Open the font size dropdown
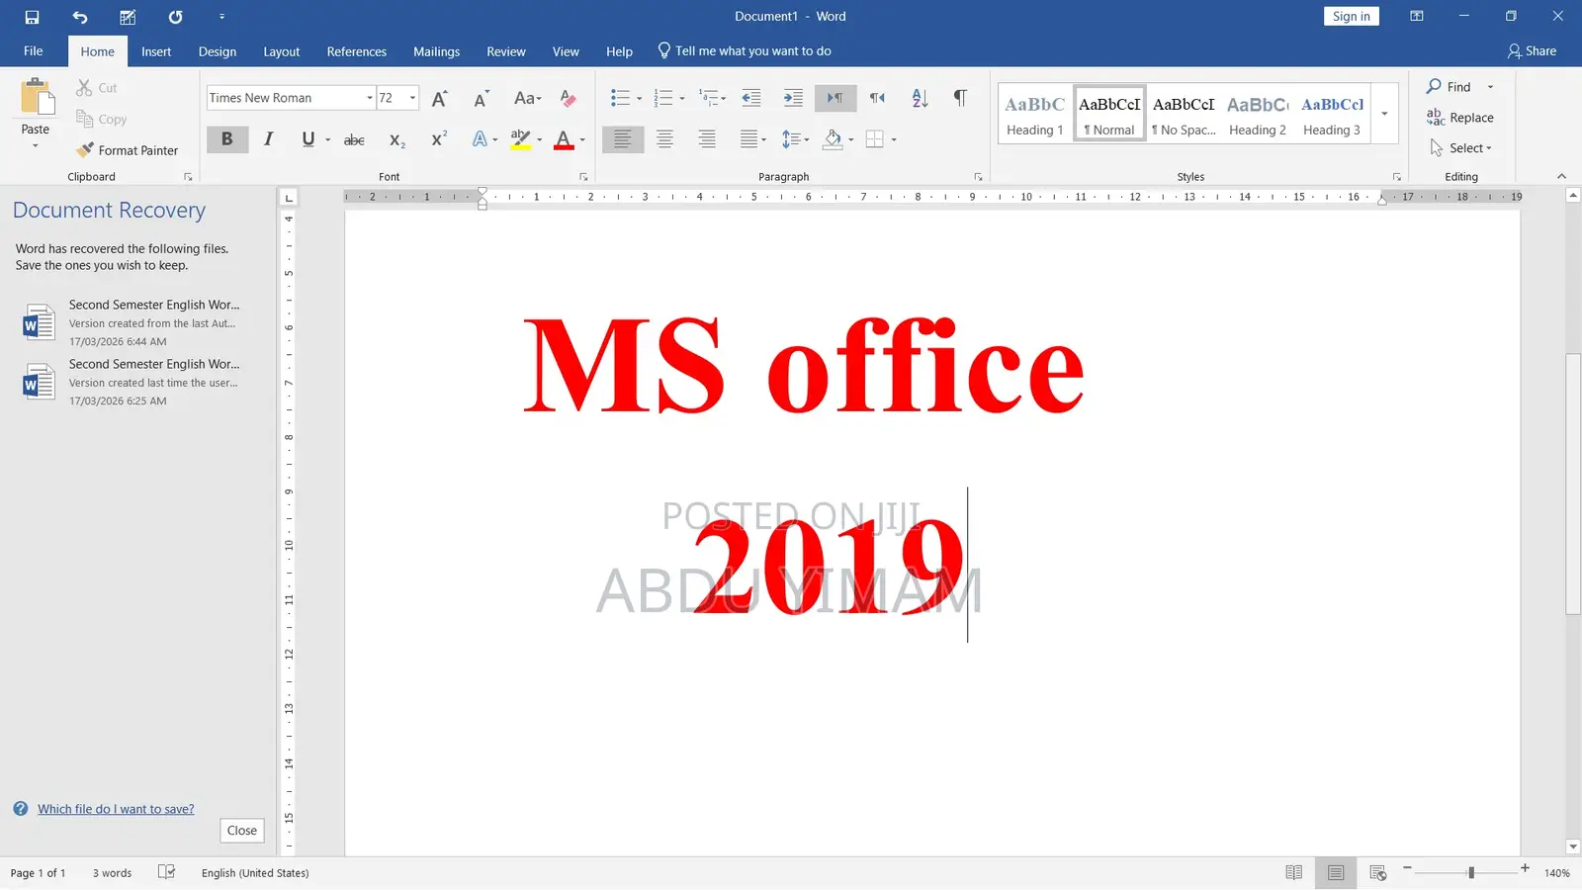Image resolution: width=1582 pixels, height=890 pixels. pos(412,98)
